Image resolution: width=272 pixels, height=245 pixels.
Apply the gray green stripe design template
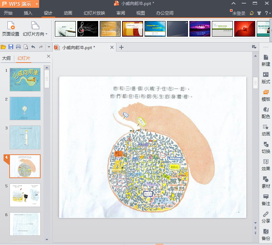pyautogui.click(x=222, y=29)
